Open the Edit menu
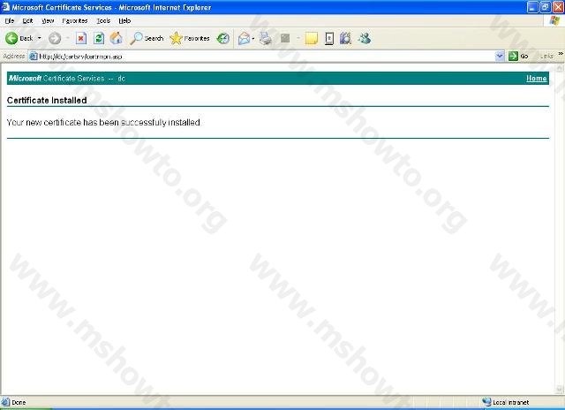 point(27,21)
